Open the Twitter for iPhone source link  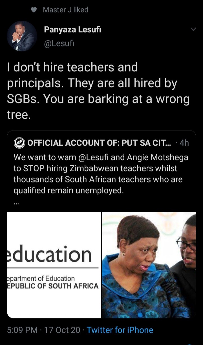120,330
